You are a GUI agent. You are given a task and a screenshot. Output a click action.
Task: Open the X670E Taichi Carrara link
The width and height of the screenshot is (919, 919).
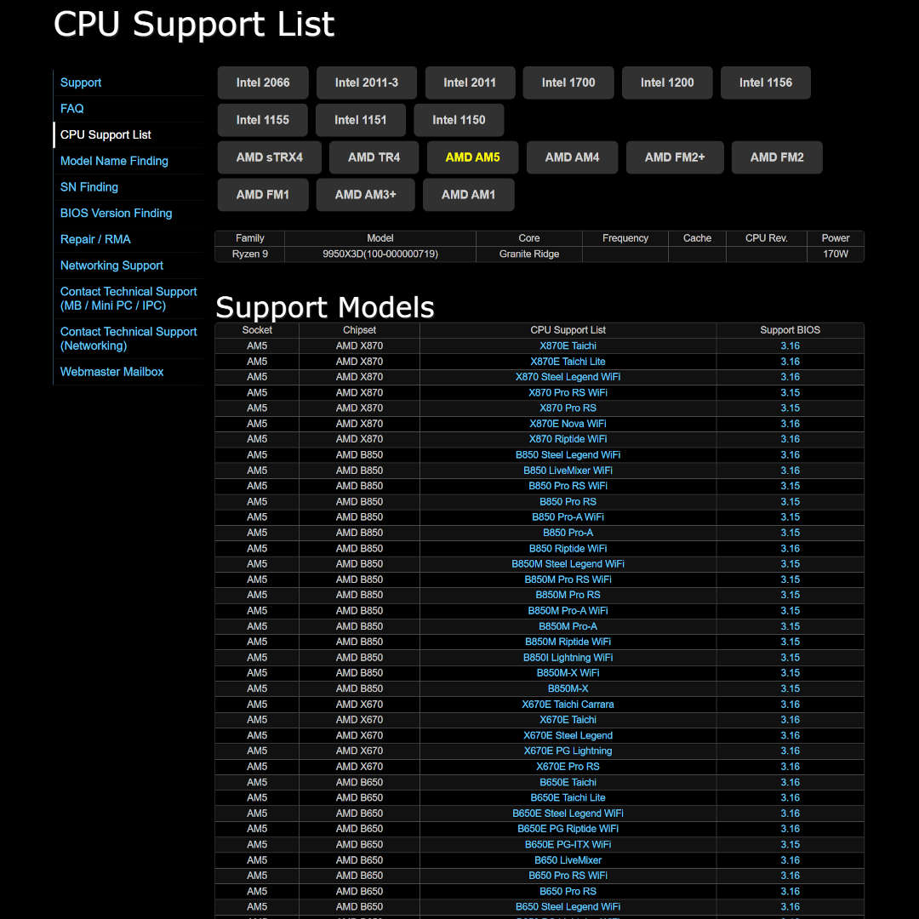click(x=568, y=705)
